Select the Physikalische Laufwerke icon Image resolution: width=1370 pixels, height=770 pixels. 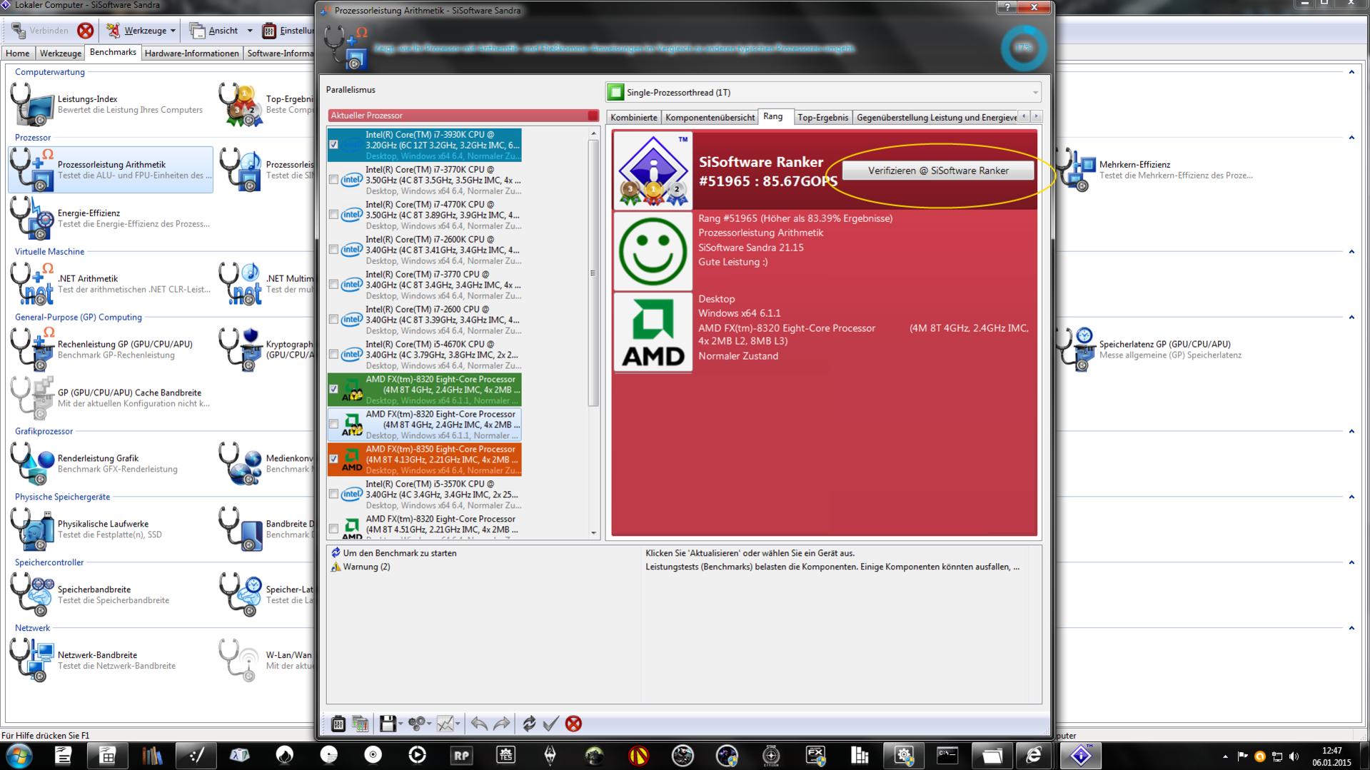tap(32, 530)
